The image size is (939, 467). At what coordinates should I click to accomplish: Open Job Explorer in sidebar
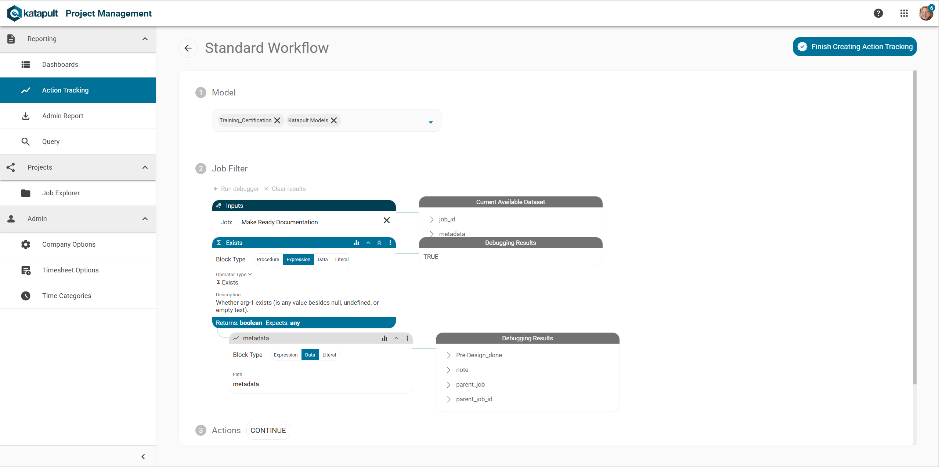click(61, 193)
